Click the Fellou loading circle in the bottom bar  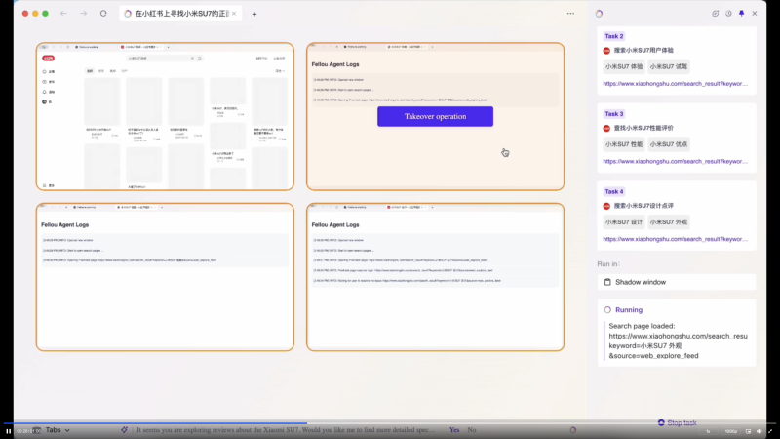pyautogui.click(x=573, y=430)
